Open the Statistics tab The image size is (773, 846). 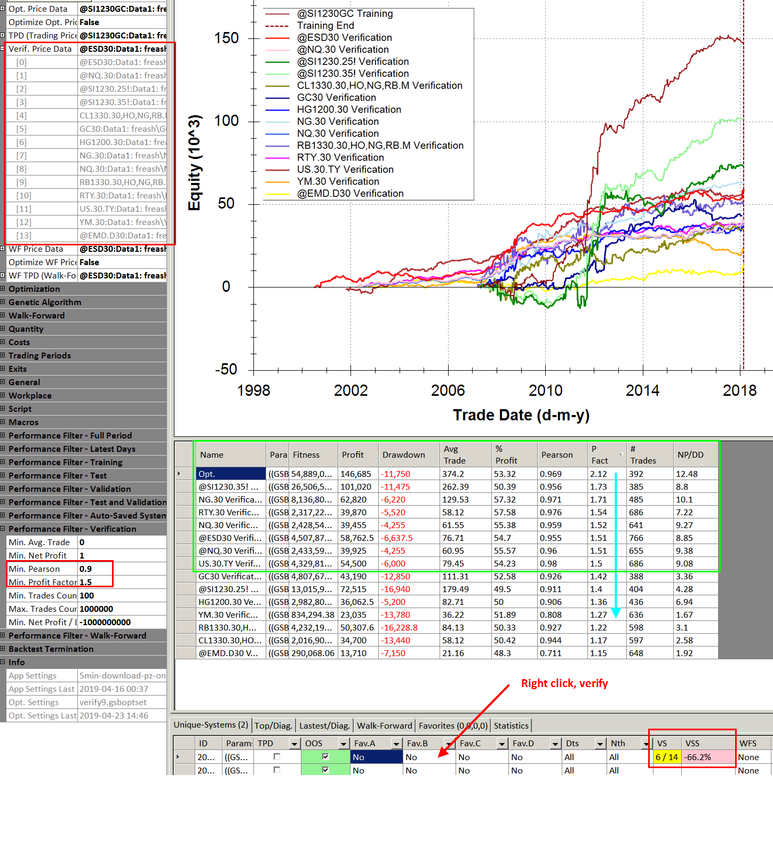(511, 725)
